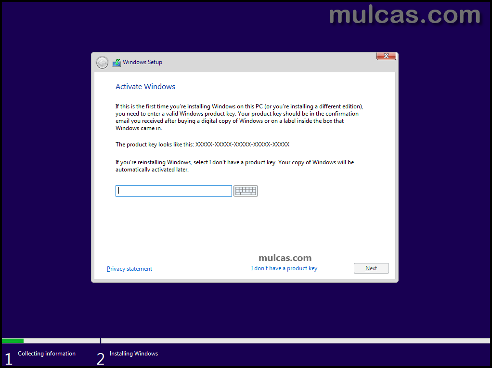Click the step number 2 at bottom

[100, 359]
